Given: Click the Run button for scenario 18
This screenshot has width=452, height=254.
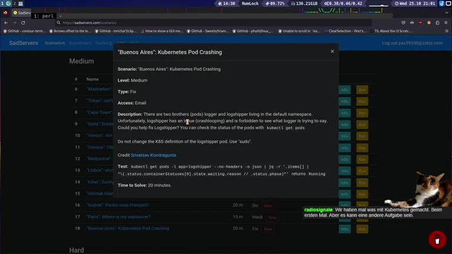Looking at the screenshot, I should [362, 229].
